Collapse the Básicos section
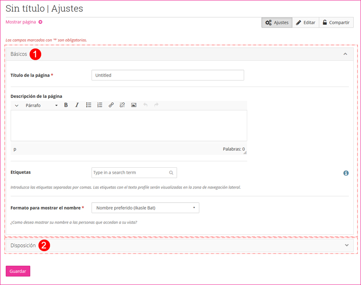 [x=345, y=54]
